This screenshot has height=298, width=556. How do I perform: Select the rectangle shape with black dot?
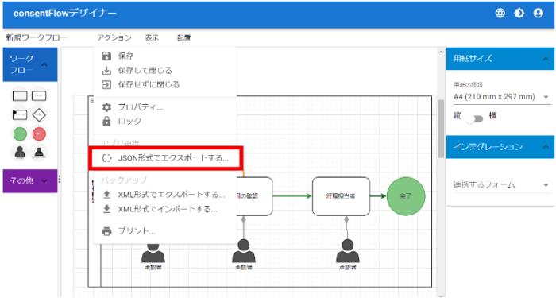click(x=20, y=115)
